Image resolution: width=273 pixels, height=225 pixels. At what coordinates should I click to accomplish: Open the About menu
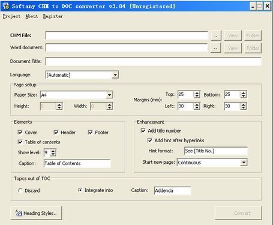coord(32,16)
